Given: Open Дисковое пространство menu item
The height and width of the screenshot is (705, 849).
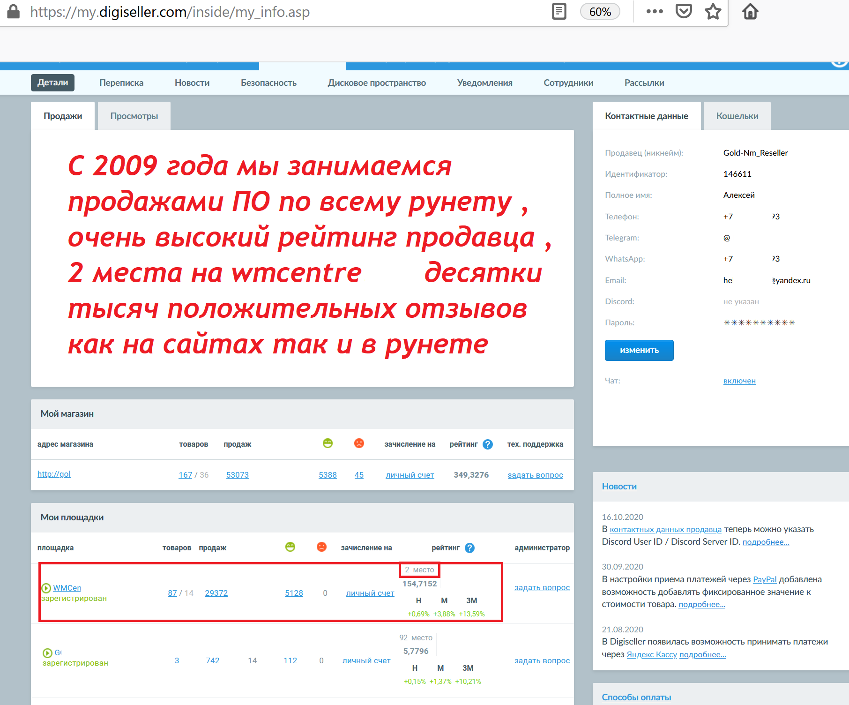Looking at the screenshot, I should point(376,83).
